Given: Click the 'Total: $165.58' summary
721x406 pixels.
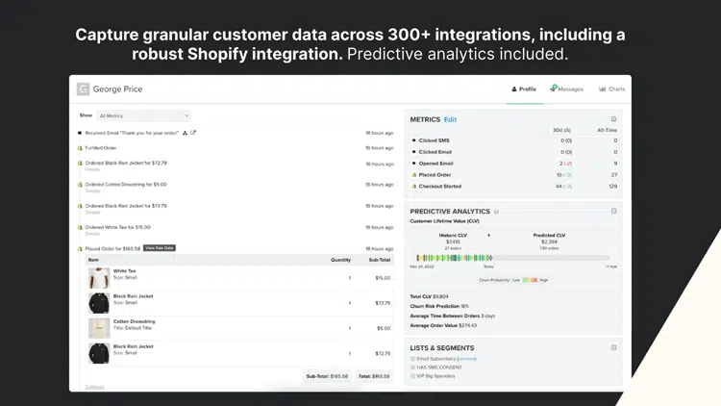Looking at the screenshot, I should pyautogui.click(x=374, y=376).
